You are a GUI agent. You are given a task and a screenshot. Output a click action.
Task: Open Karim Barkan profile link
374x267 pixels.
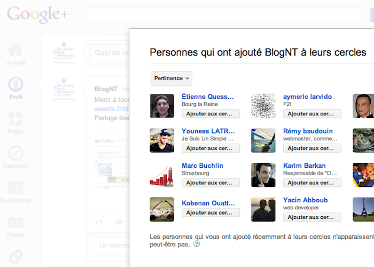304,166
